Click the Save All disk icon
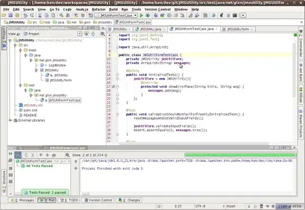 click(x=11, y=15)
